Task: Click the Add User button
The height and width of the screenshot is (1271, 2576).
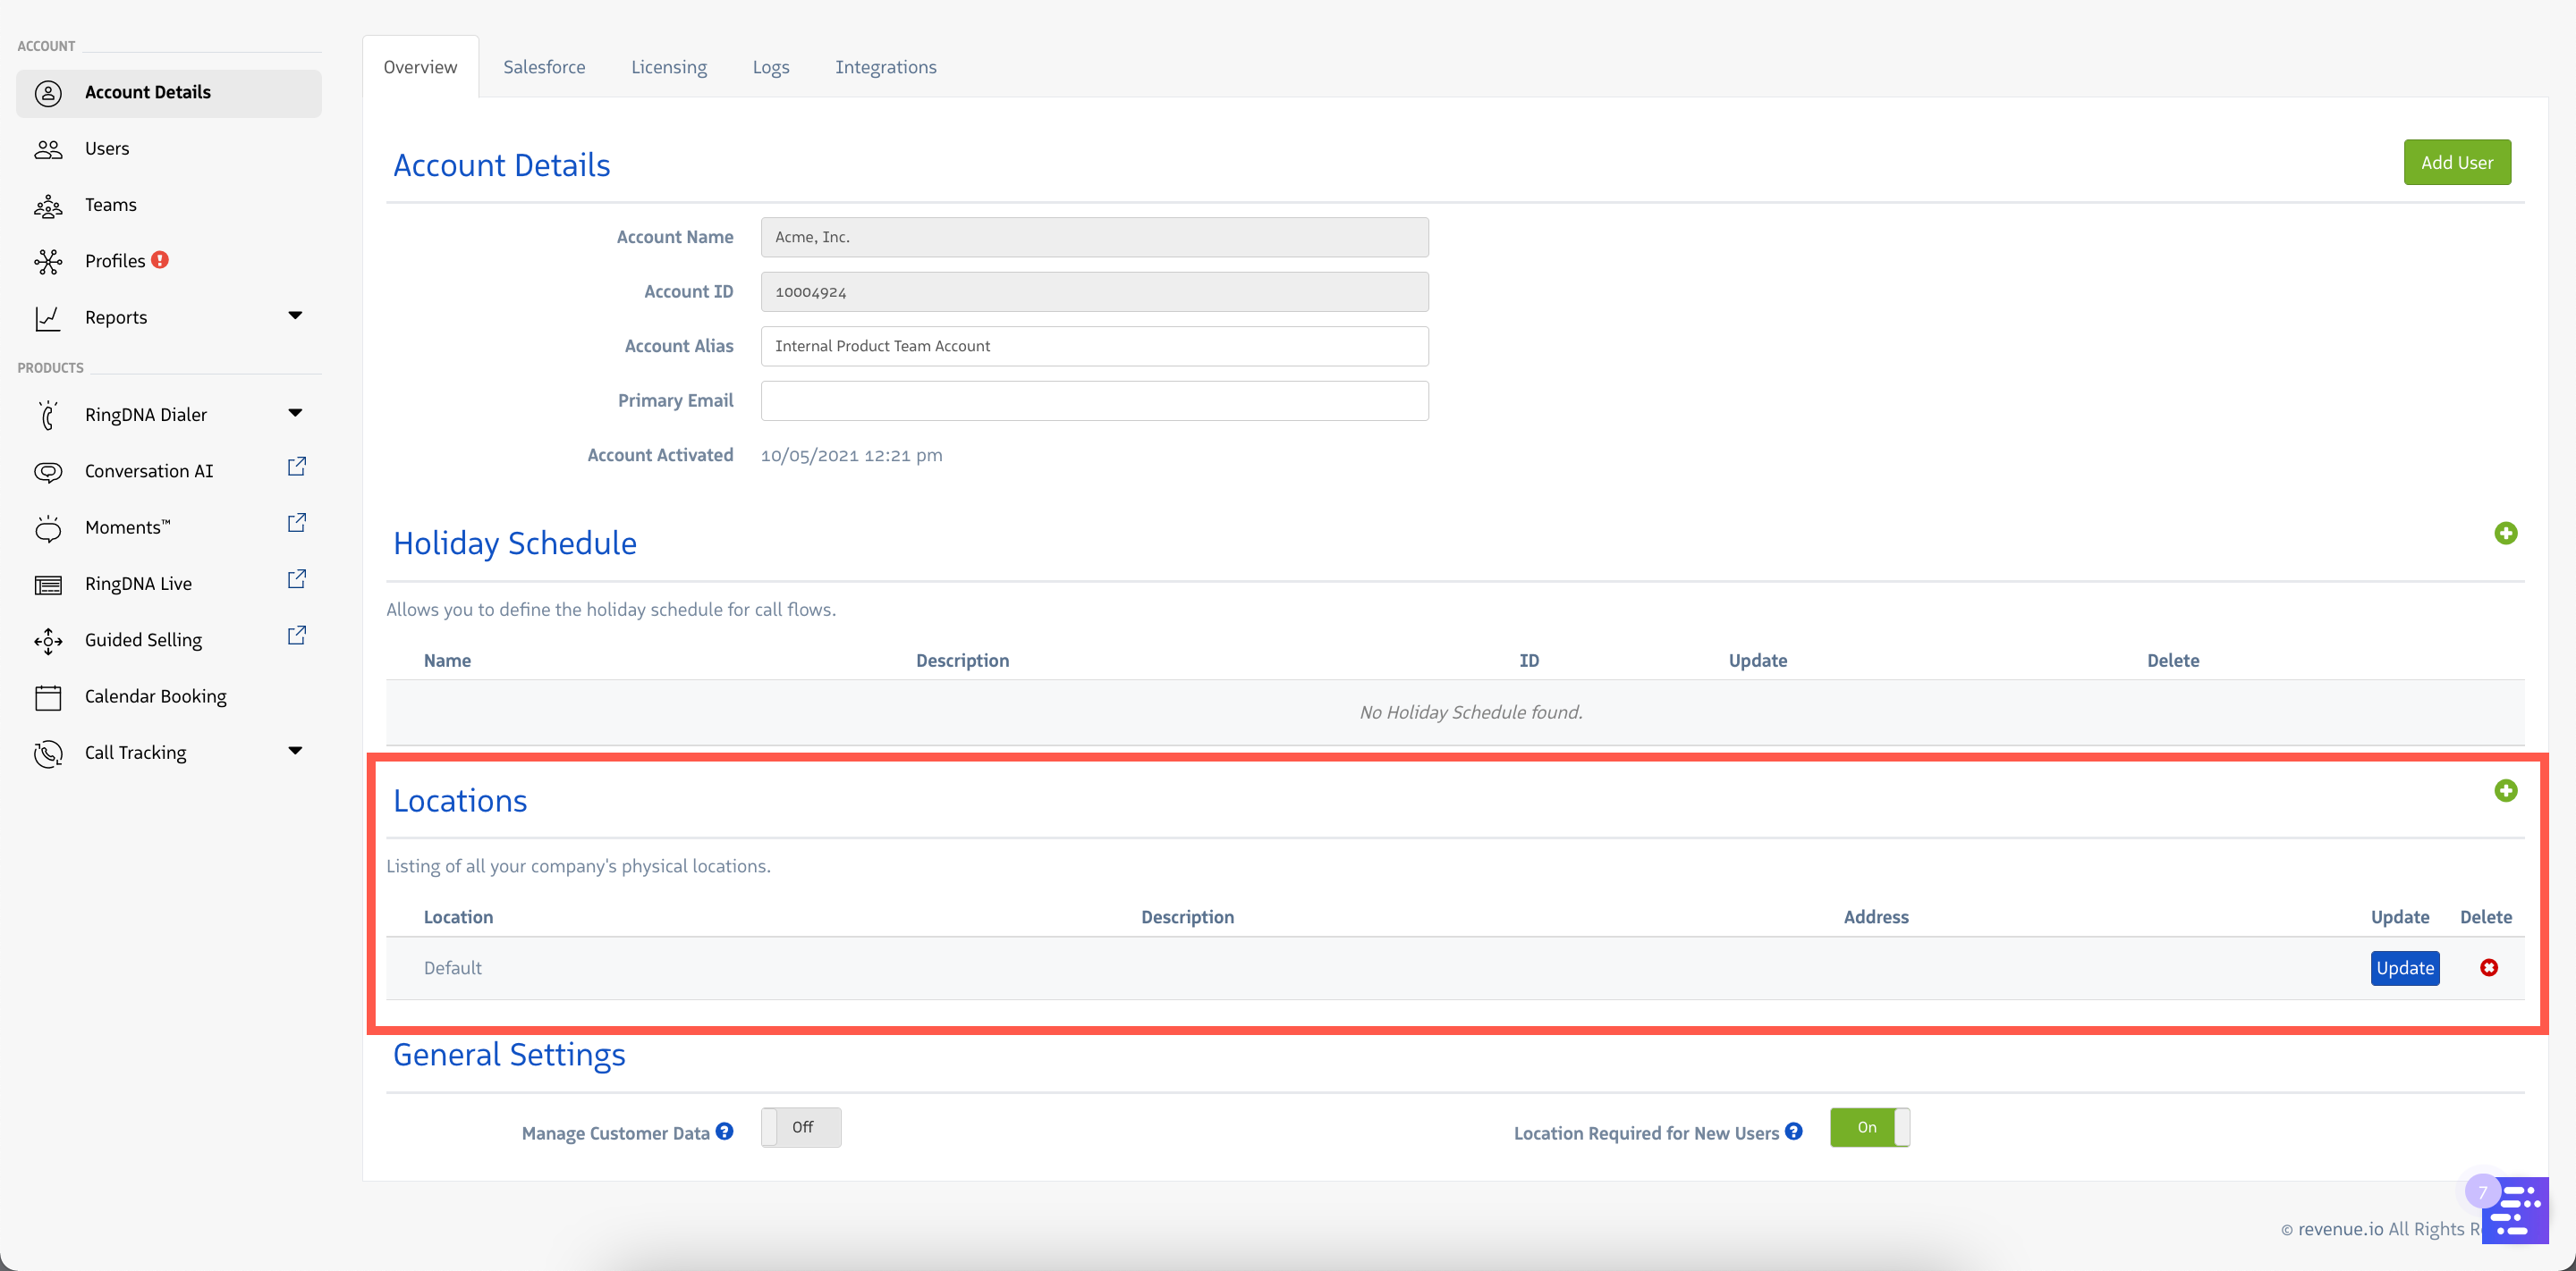Action: coord(2456,162)
